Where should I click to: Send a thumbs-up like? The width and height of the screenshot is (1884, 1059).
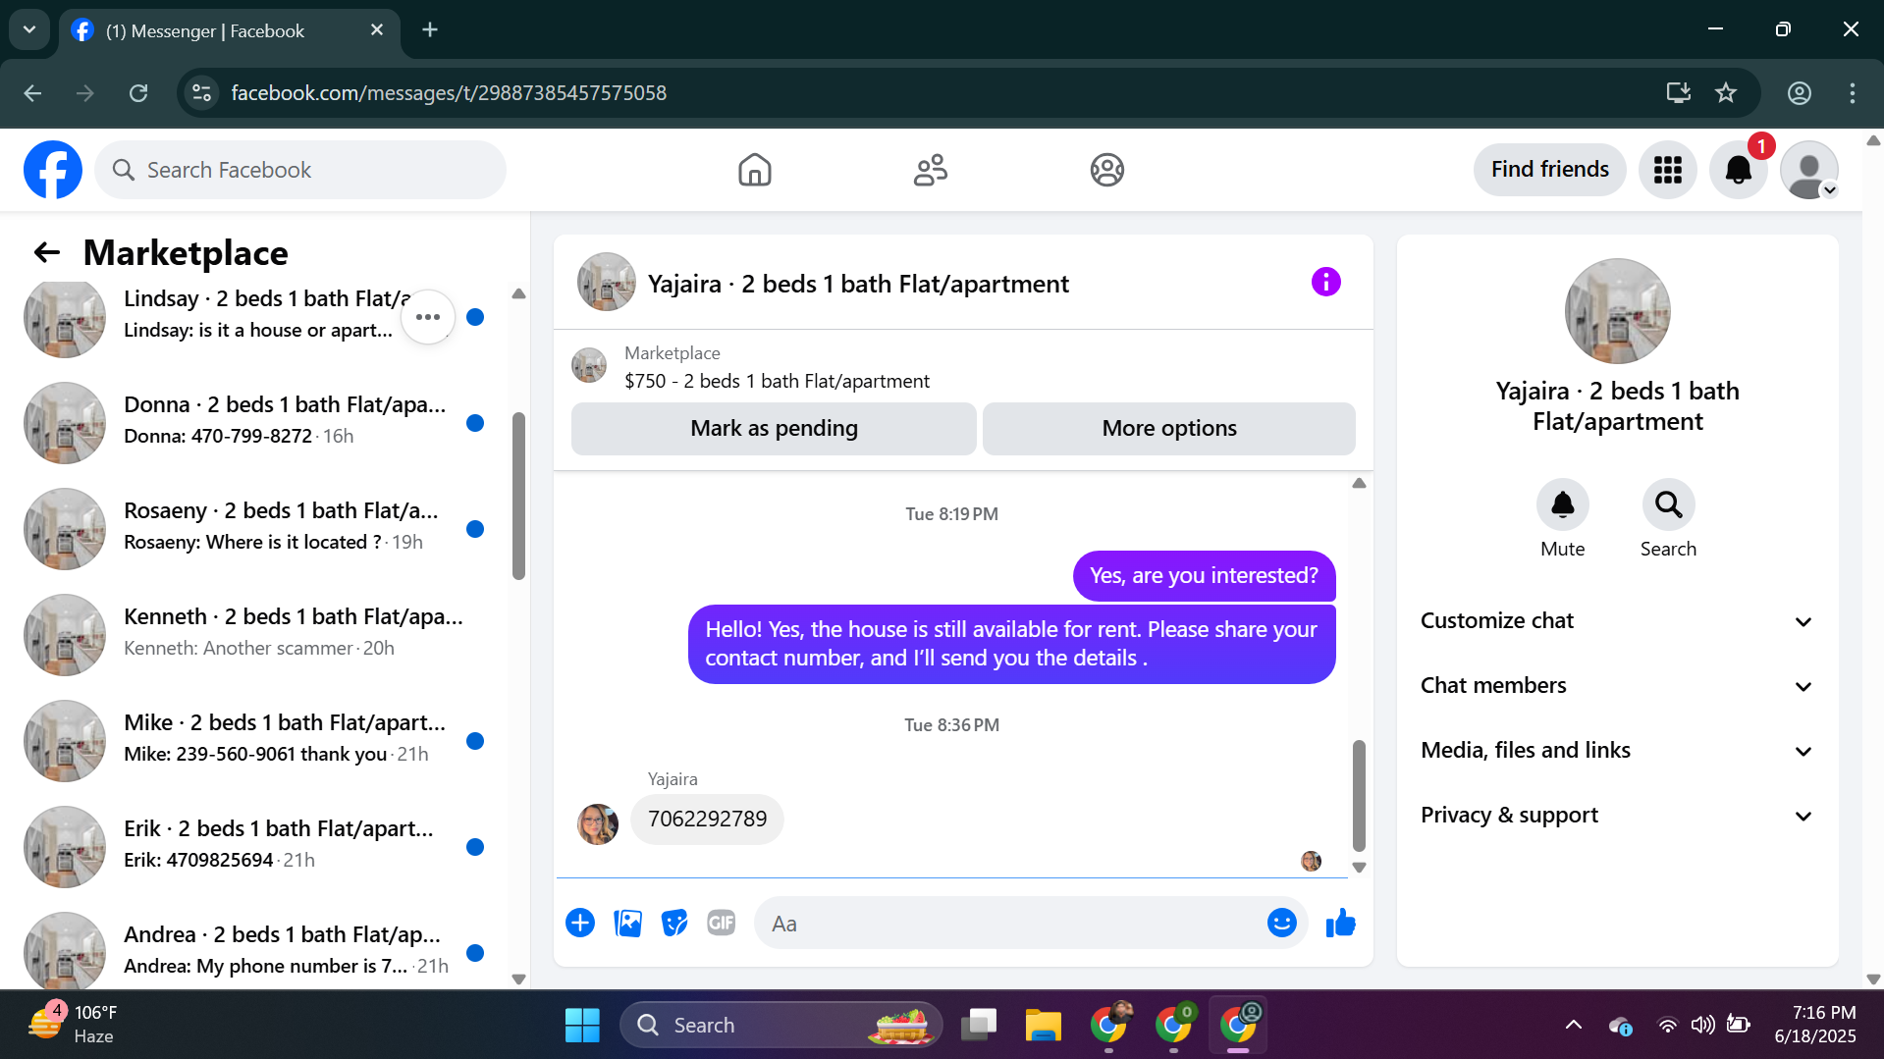click(x=1340, y=924)
